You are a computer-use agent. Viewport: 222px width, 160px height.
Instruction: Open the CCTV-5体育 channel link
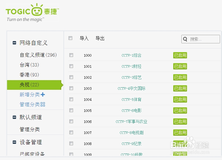(x=131, y=99)
